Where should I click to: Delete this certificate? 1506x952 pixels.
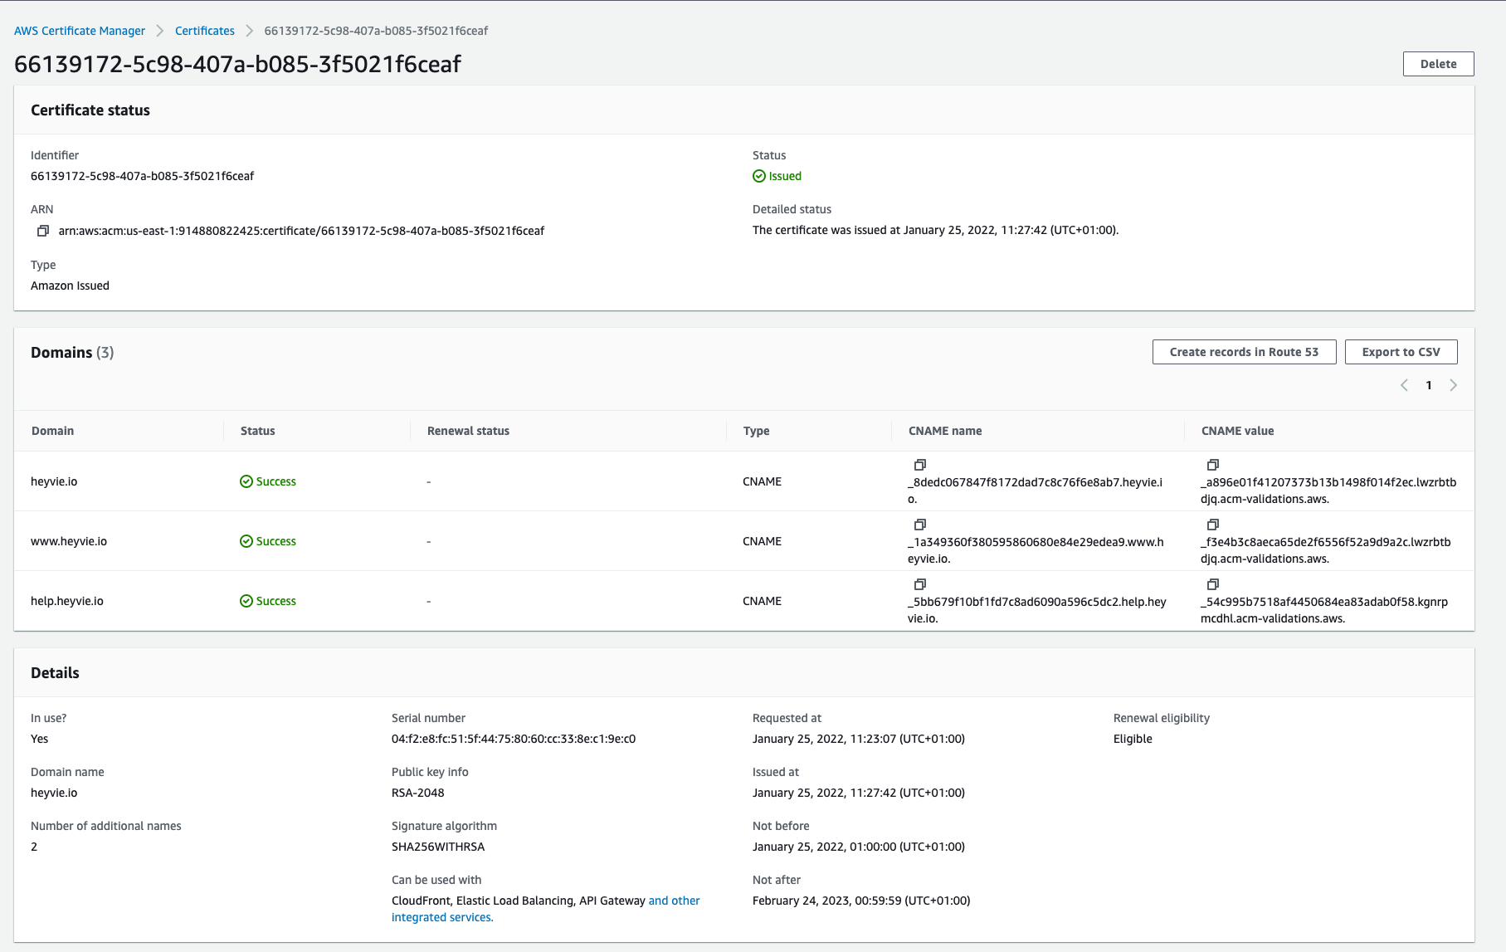(1438, 64)
